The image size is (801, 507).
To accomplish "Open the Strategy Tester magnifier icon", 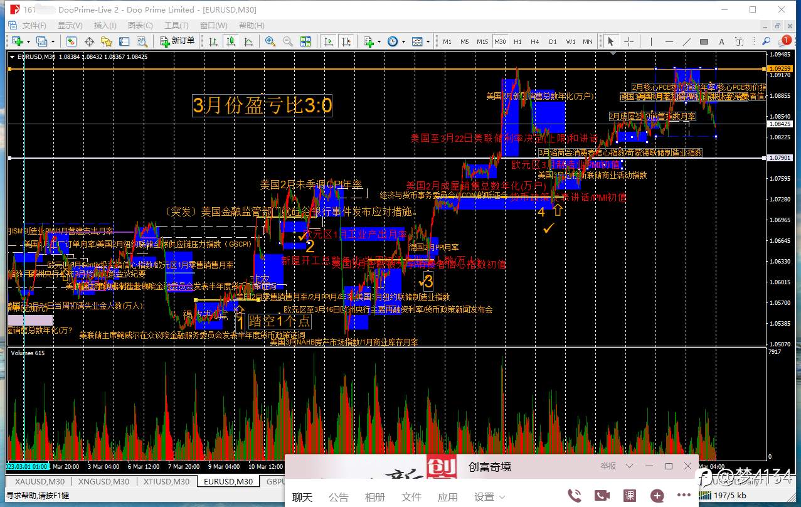I will 142,41.
